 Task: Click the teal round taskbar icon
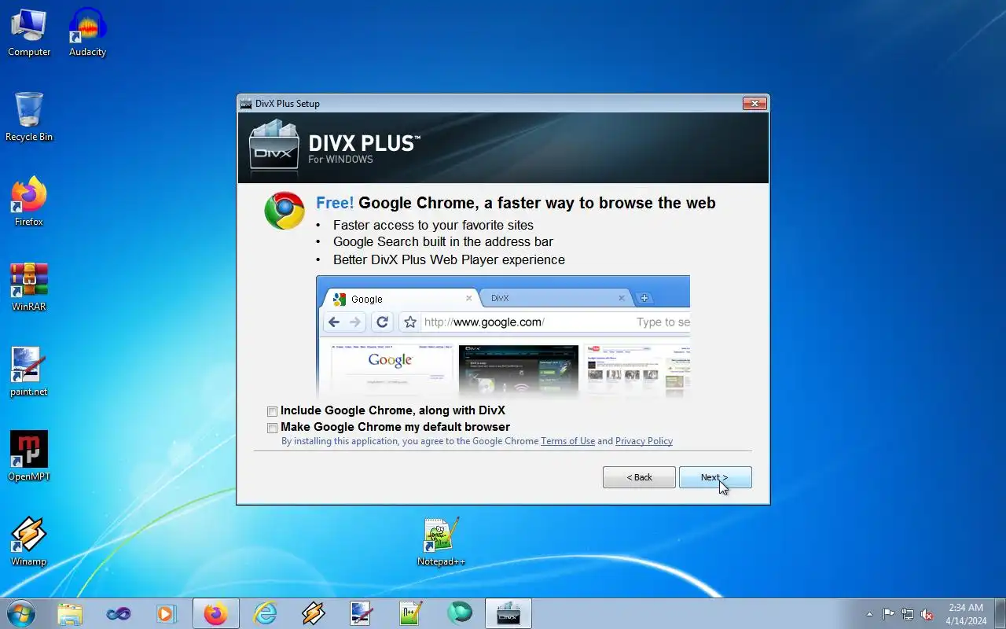[460, 613]
